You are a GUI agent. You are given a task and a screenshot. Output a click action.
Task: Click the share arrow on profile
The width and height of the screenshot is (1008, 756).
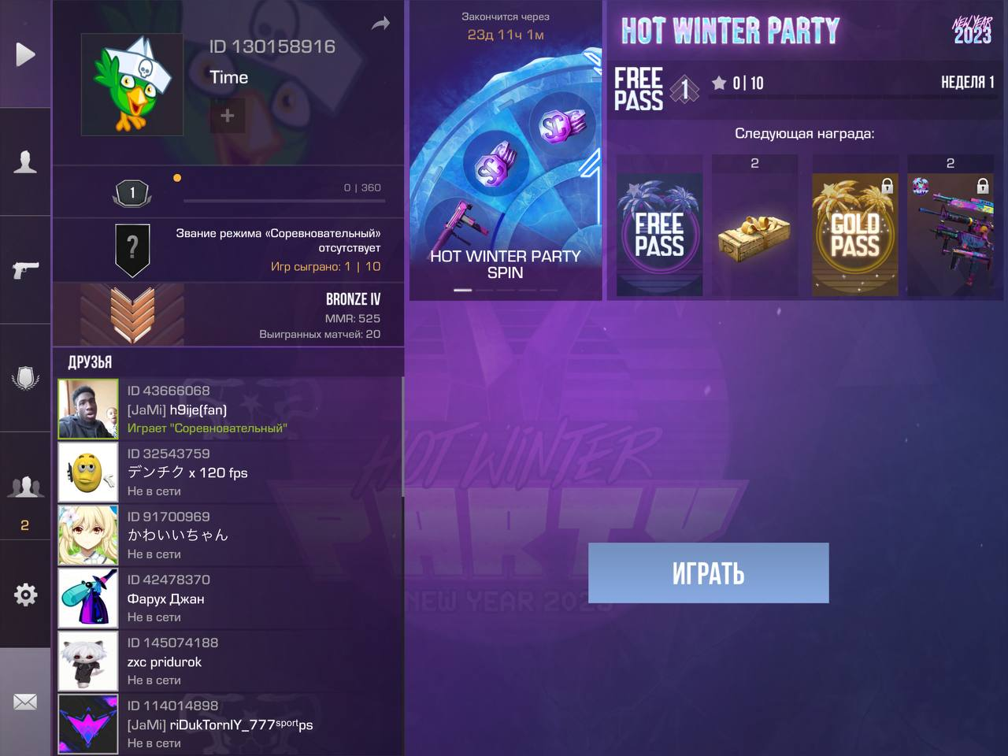tap(381, 24)
